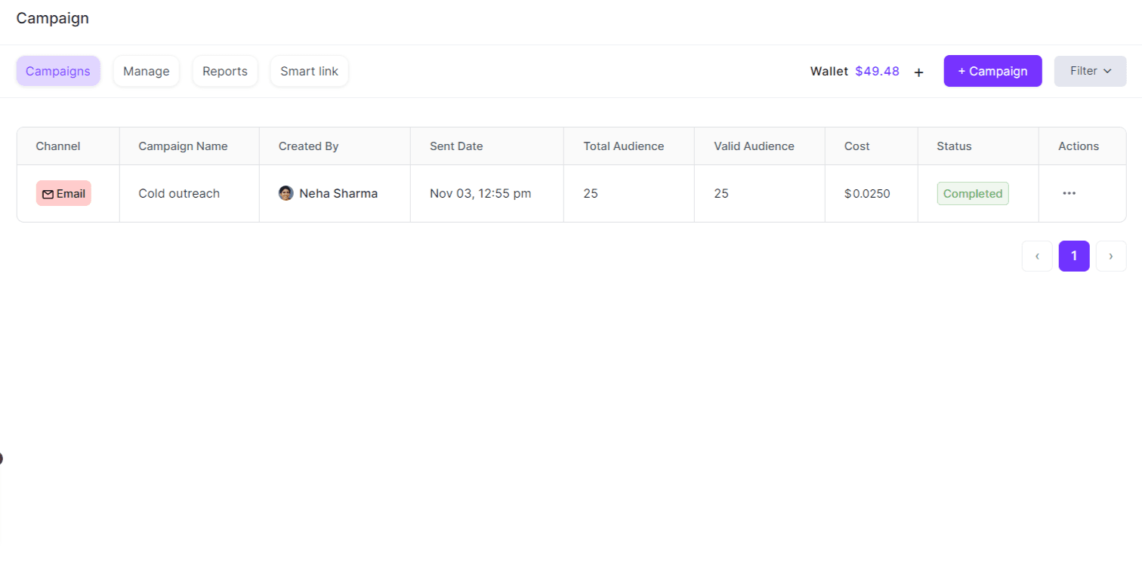
Task: Create a new campaign with + Campaign
Action: pyautogui.click(x=992, y=71)
